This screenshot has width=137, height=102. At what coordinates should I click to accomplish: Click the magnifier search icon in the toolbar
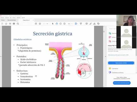18,24
